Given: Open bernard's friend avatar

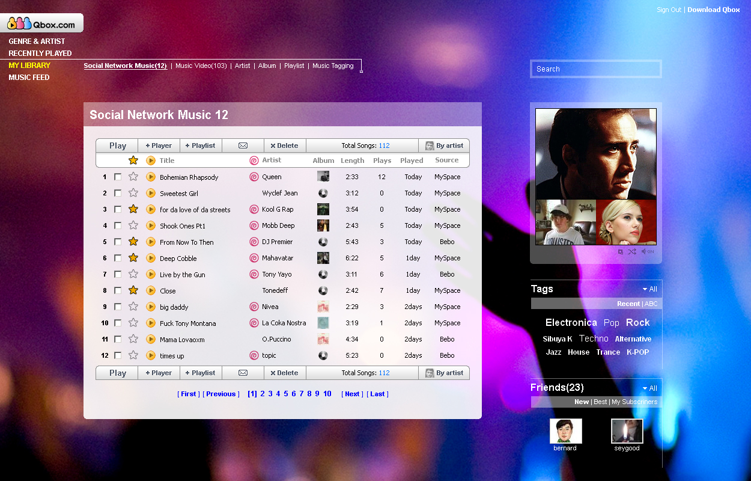Looking at the screenshot, I should tap(565, 431).
